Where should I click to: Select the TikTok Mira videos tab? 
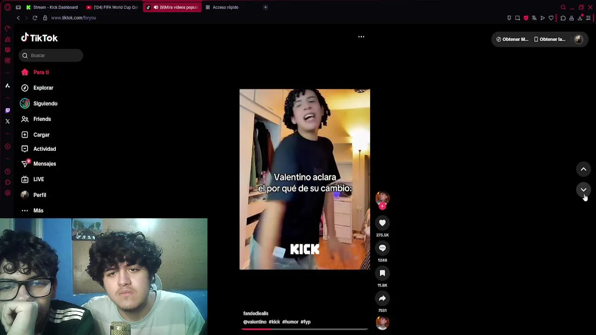coord(172,7)
